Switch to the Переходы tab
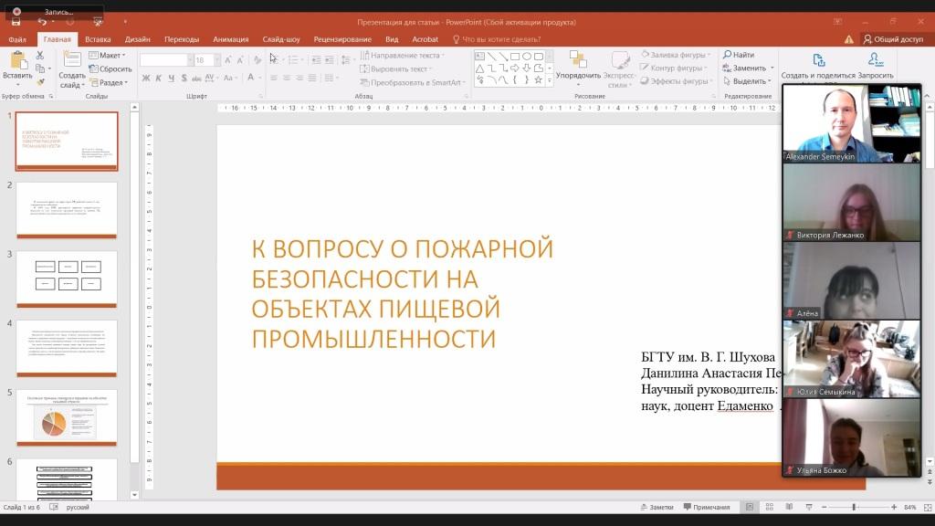The height and width of the screenshot is (526, 935). coord(182,39)
